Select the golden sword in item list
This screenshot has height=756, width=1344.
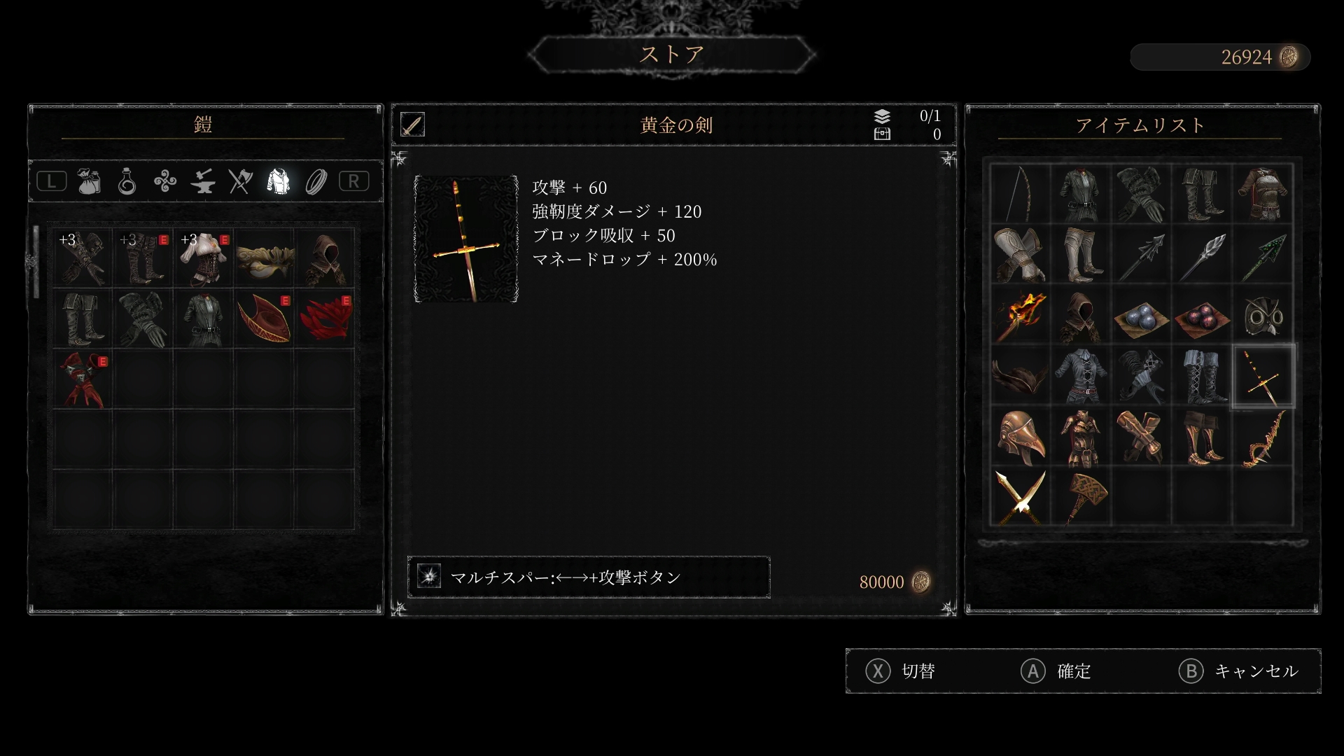(x=1263, y=377)
